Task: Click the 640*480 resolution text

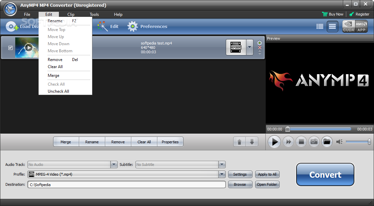Action: point(148,48)
